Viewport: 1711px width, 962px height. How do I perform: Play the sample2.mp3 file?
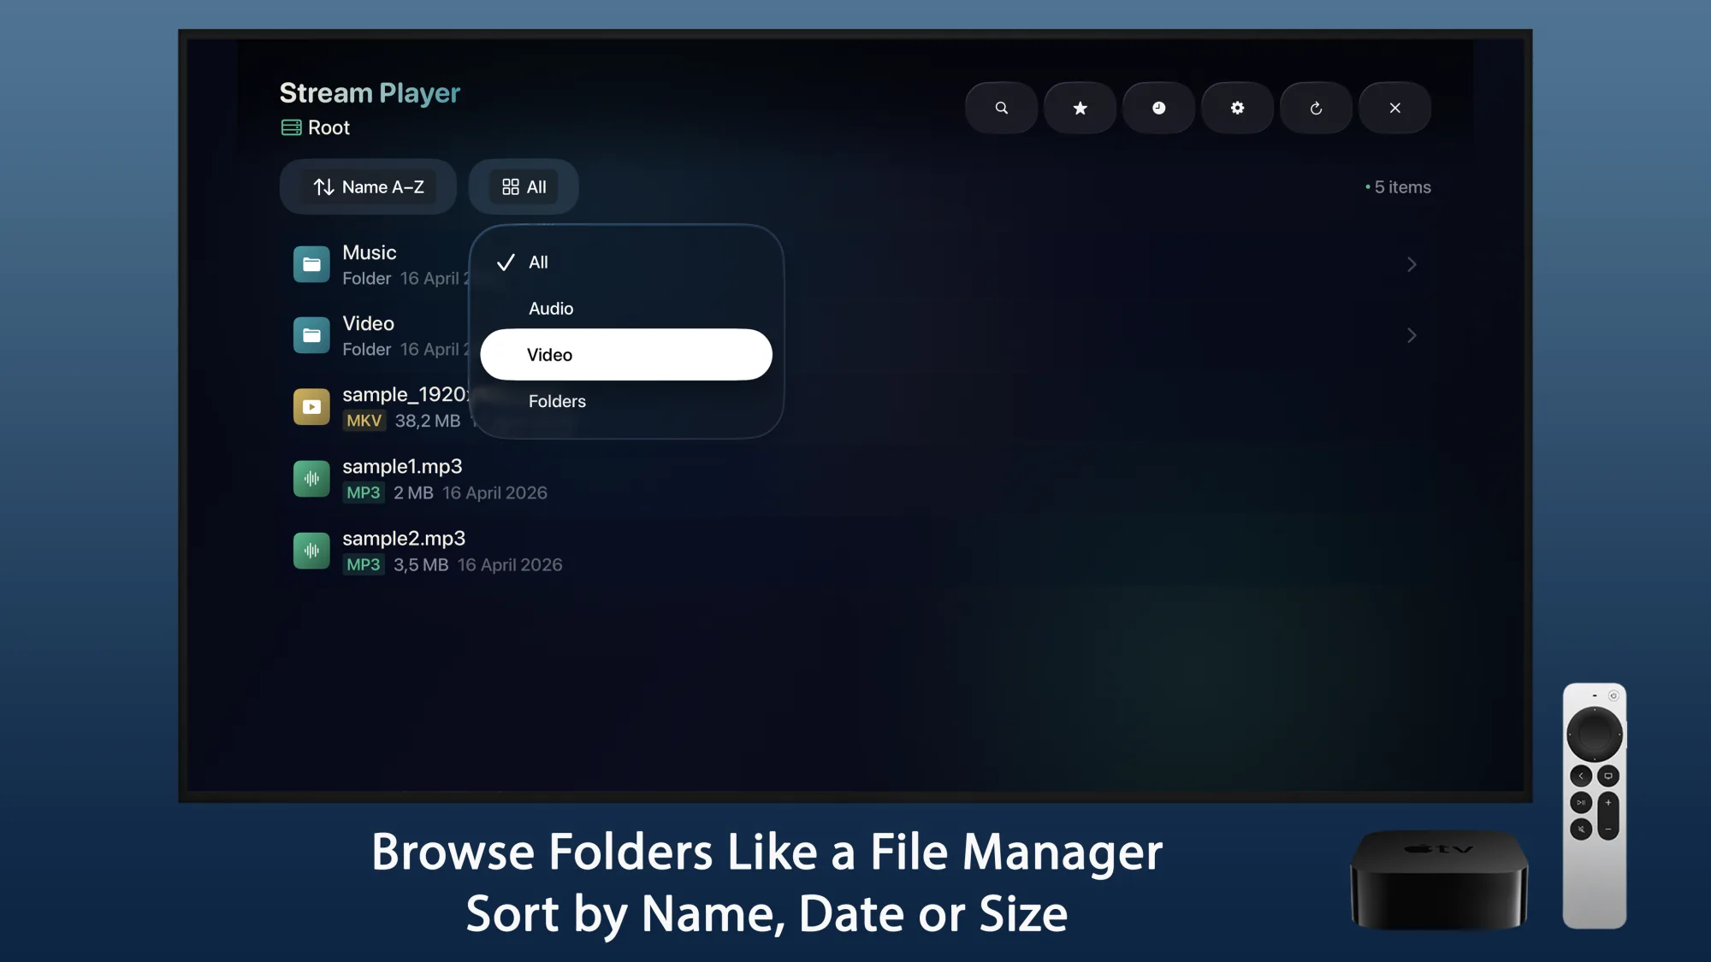[855, 551]
